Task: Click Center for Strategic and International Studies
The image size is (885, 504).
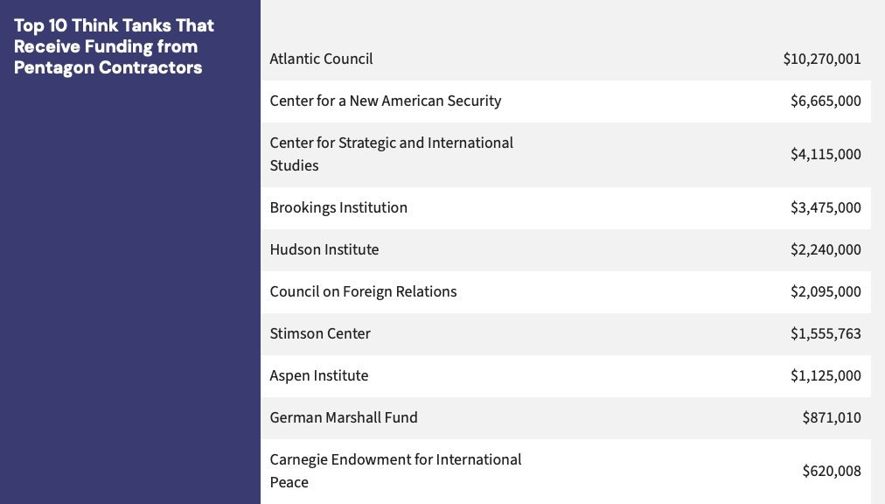Action: coord(391,154)
